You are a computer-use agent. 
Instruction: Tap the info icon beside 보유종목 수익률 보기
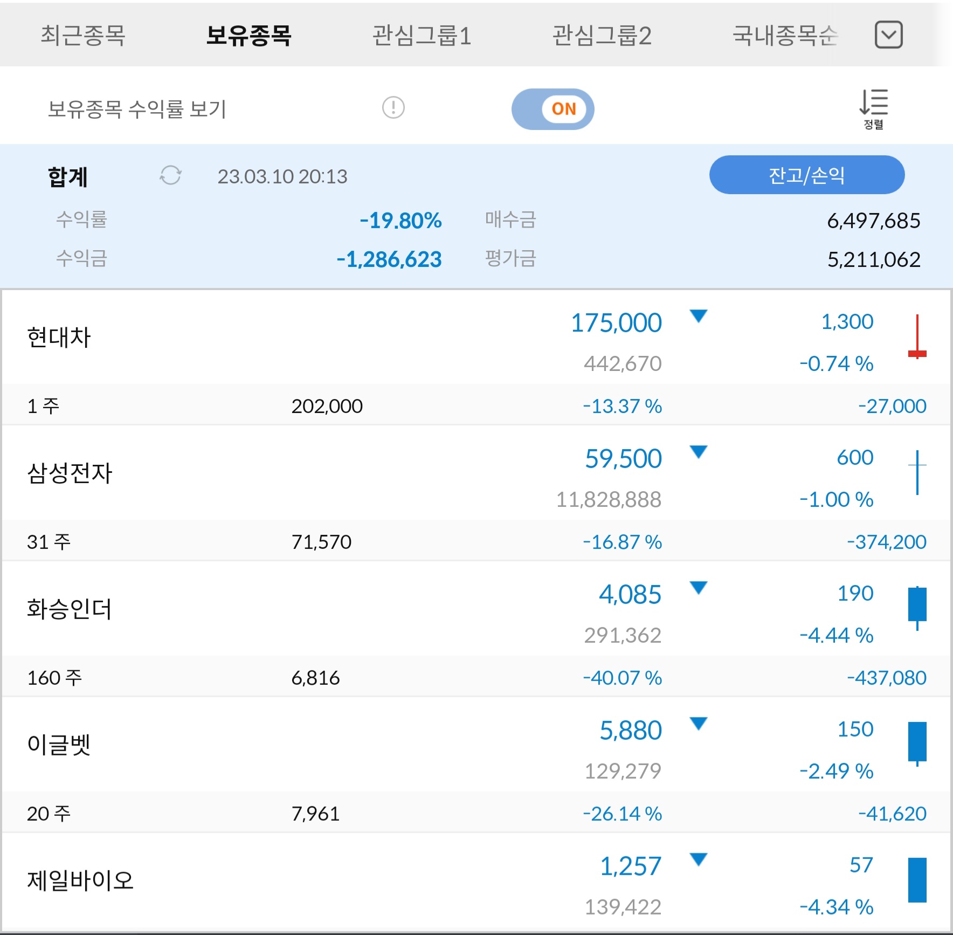coord(393,107)
